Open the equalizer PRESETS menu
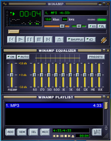Image resolution: width=111 pixels, height=141 pixels. (x=96, y=57)
